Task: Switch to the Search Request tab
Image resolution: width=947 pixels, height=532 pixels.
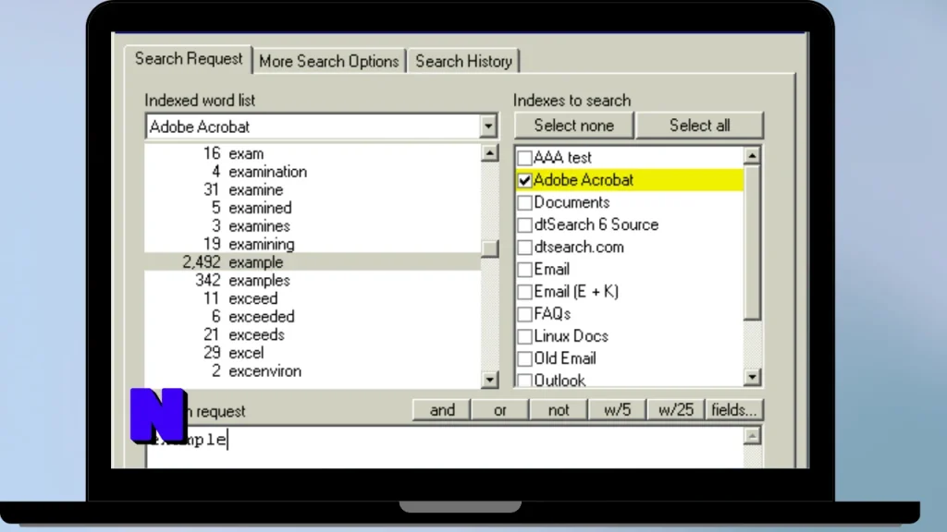Action: click(x=189, y=59)
